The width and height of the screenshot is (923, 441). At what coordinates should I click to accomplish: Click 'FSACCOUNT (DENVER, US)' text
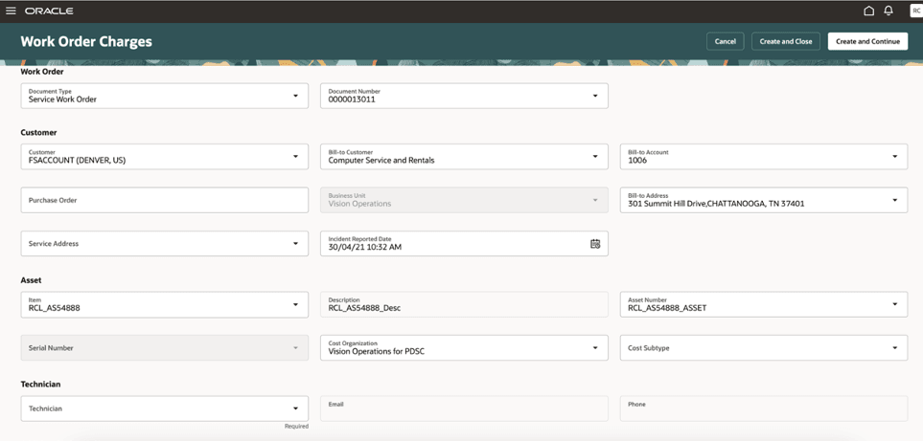point(77,160)
